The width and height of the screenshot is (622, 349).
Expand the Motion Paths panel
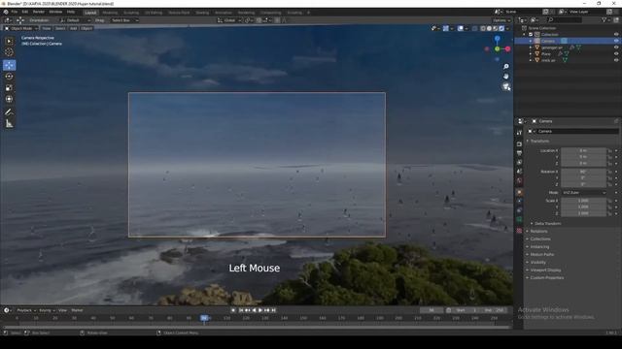click(x=541, y=254)
